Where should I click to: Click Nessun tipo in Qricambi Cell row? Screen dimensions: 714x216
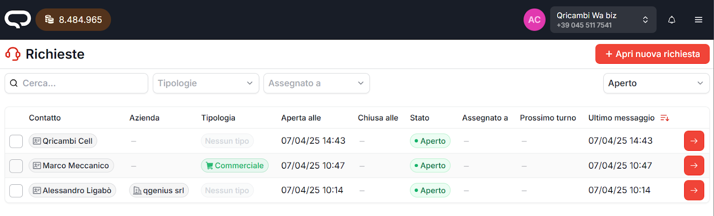(x=227, y=141)
